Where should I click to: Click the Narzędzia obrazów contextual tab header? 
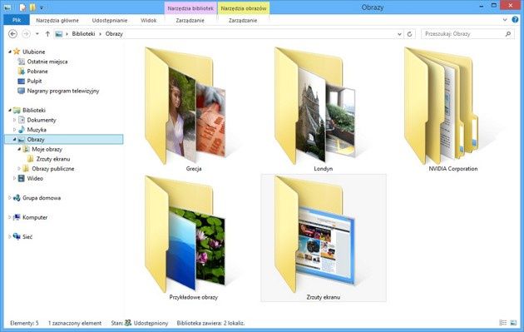coord(244,8)
